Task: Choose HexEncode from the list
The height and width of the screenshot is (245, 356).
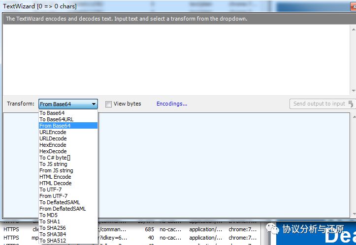Action: click(x=68, y=145)
